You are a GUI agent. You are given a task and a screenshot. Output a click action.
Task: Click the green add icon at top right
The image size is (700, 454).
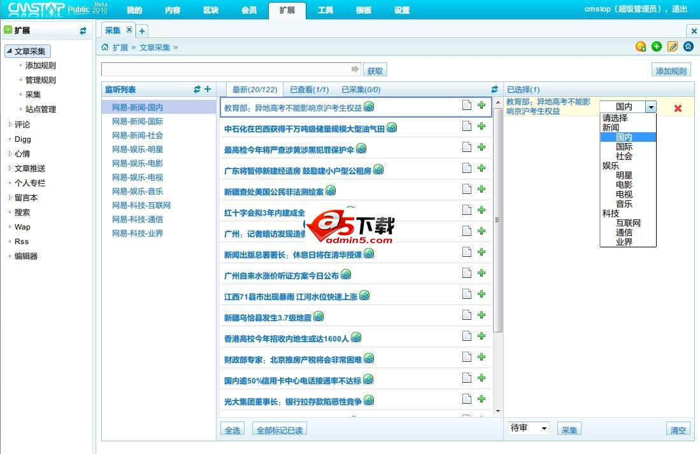(x=656, y=46)
